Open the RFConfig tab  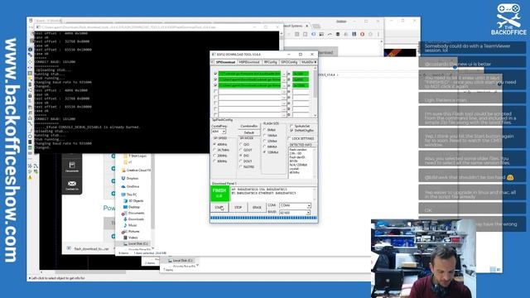[x=271, y=62]
